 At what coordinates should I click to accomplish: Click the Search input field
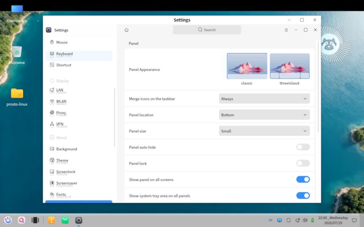pos(207,30)
